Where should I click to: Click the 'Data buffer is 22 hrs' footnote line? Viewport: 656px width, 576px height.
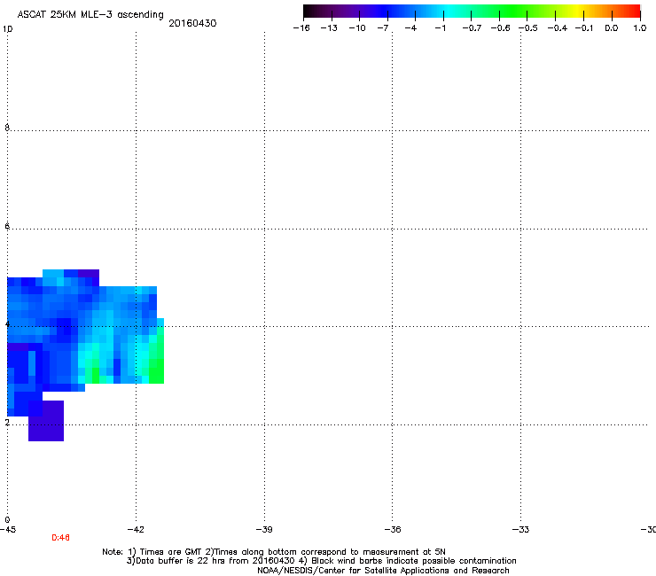click(x=321, y=561)
